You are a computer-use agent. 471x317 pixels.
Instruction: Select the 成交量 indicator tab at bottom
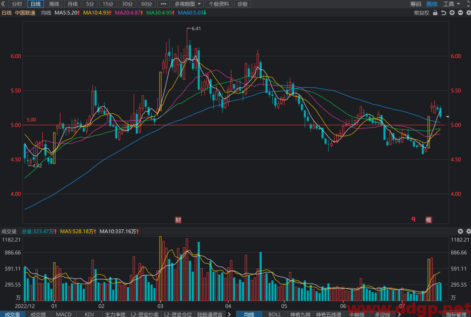click(x=12, y=314)
